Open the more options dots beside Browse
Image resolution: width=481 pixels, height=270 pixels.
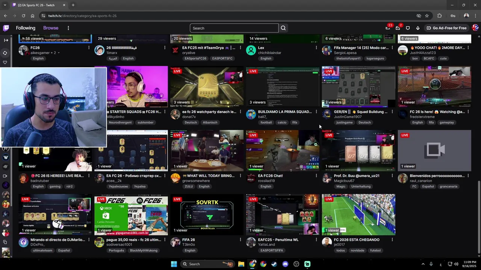pos(68,28)
